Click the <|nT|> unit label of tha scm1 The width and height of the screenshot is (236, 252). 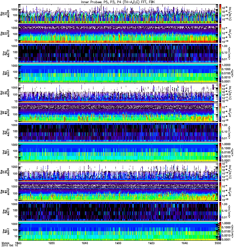232,73
